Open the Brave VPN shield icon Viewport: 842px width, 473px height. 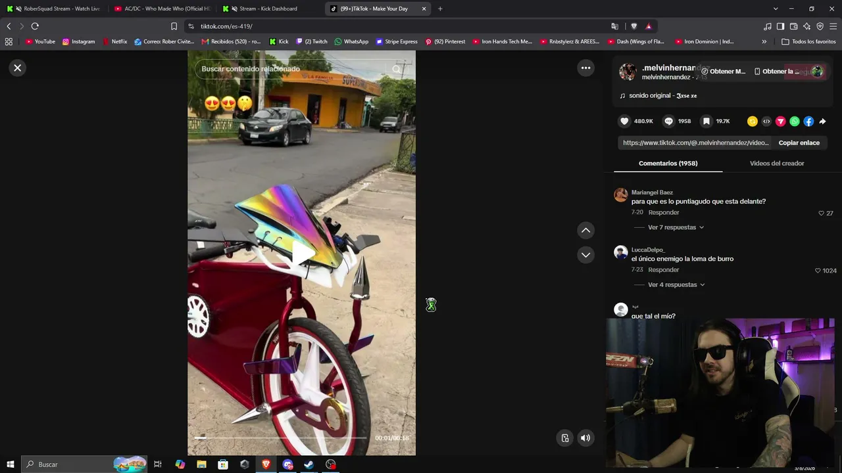(x=820, y=26)
